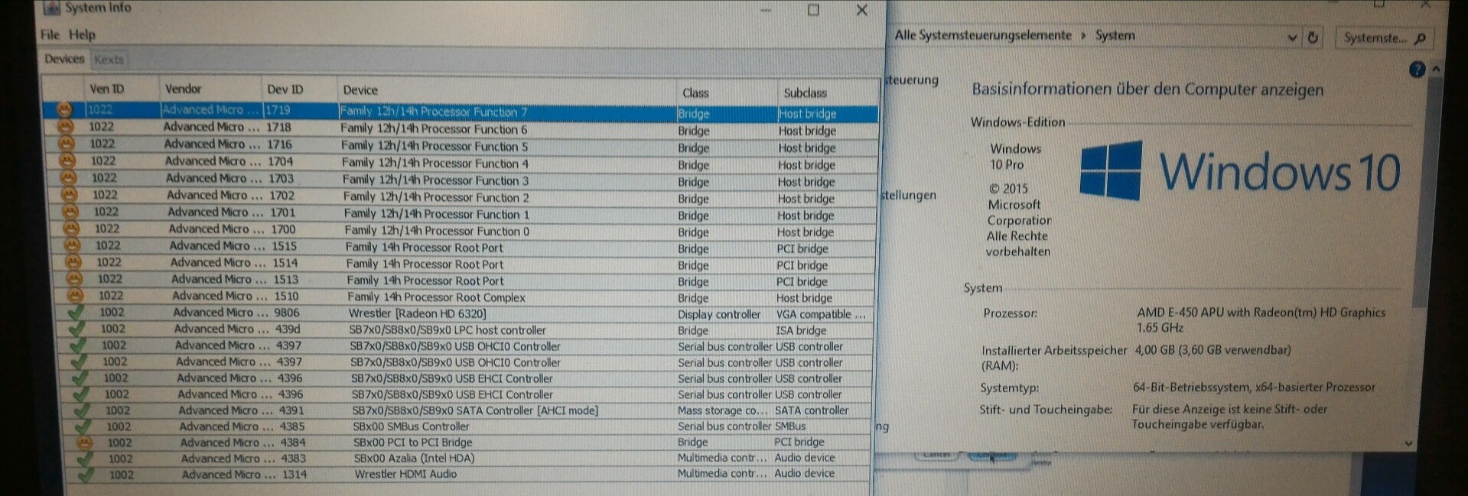Screen dimensions: 1468x496
Task: Click the warning face icon on Dev ID 1514 row
Action: click(x=73, y=262)
